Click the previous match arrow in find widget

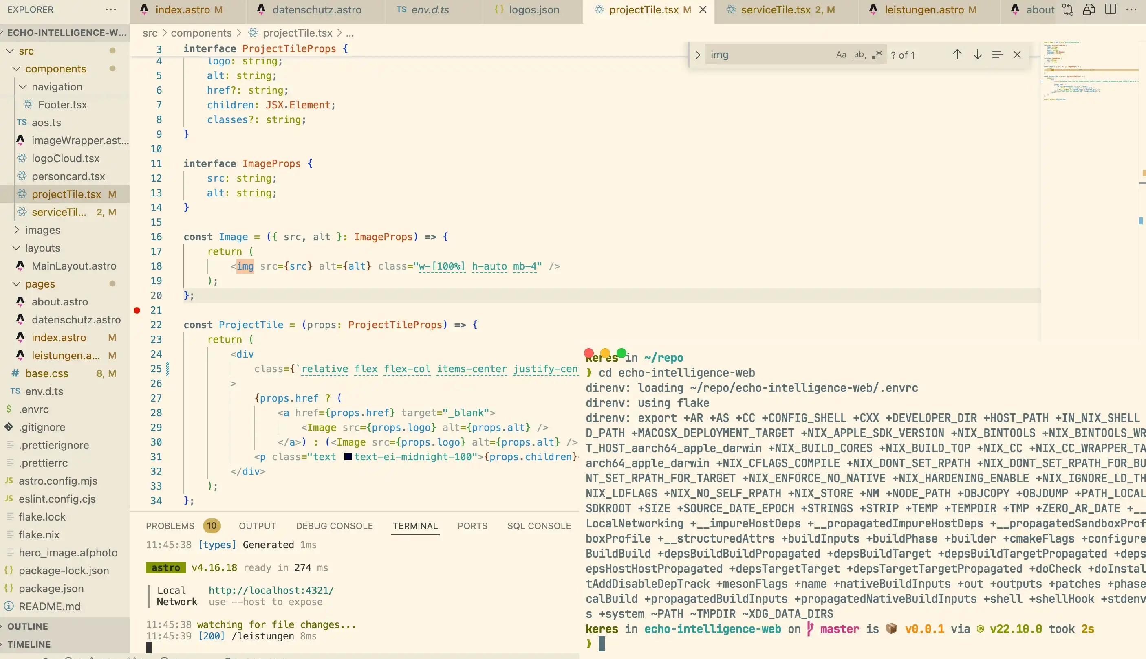[x=957, y=54]
